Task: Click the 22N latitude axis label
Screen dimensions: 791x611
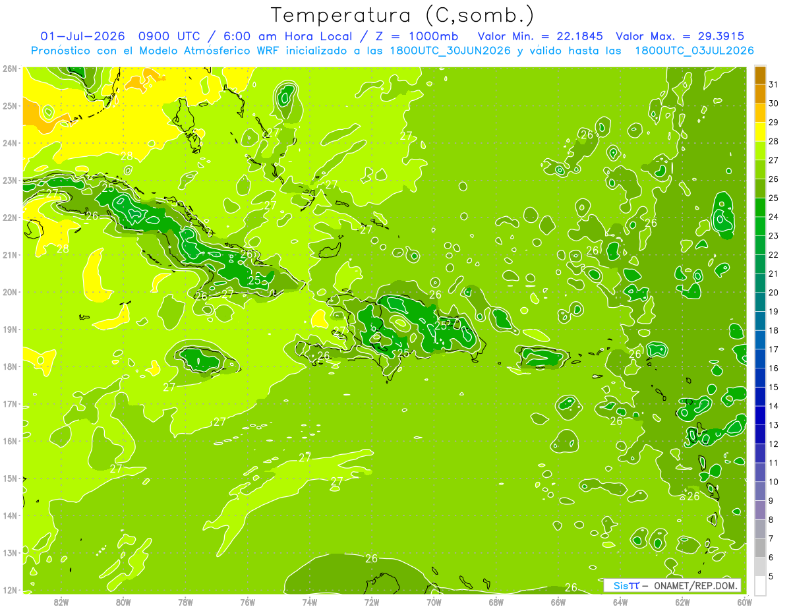Action: click(10, 218)
